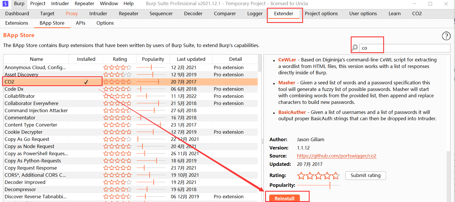The height and width of the screenshot is (202, 455).
Task: Open the User options tab
Action: [363, 13]
